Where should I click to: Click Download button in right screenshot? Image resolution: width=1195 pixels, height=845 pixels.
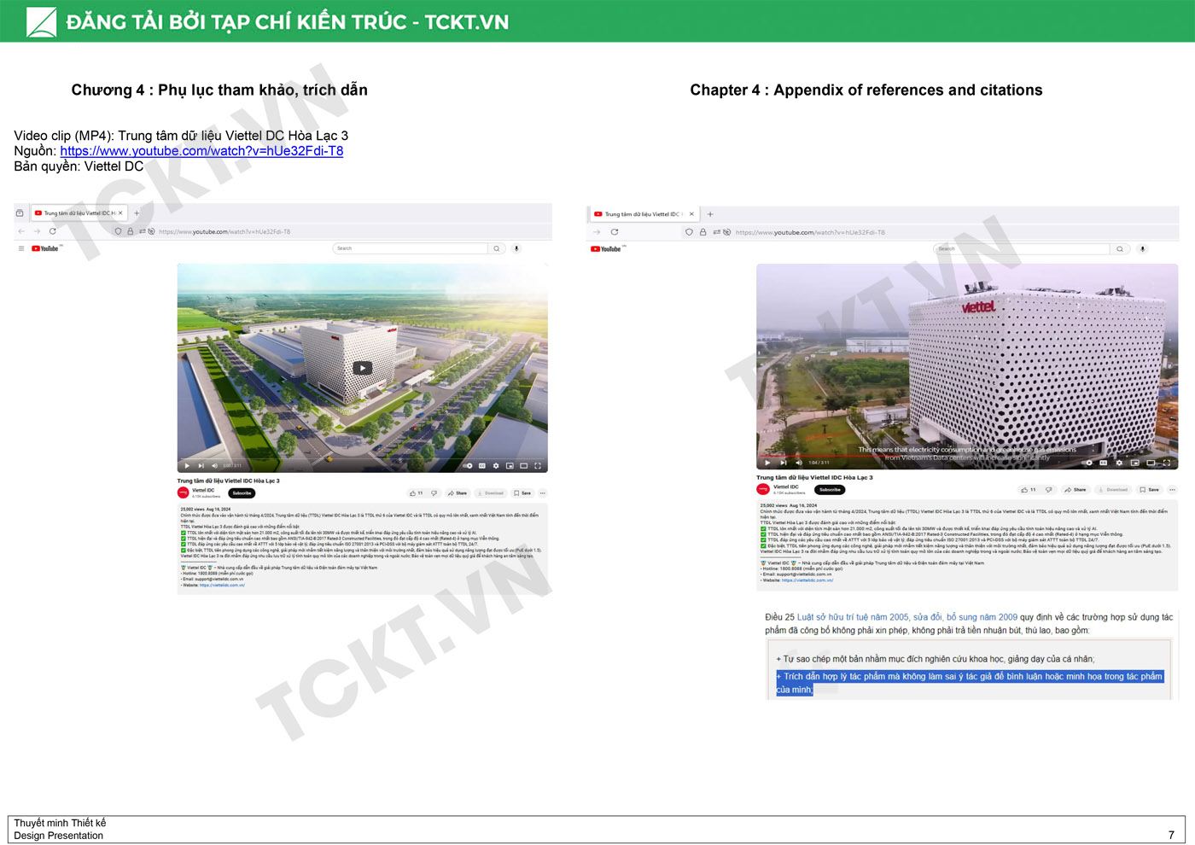(x=1112, y=490)
